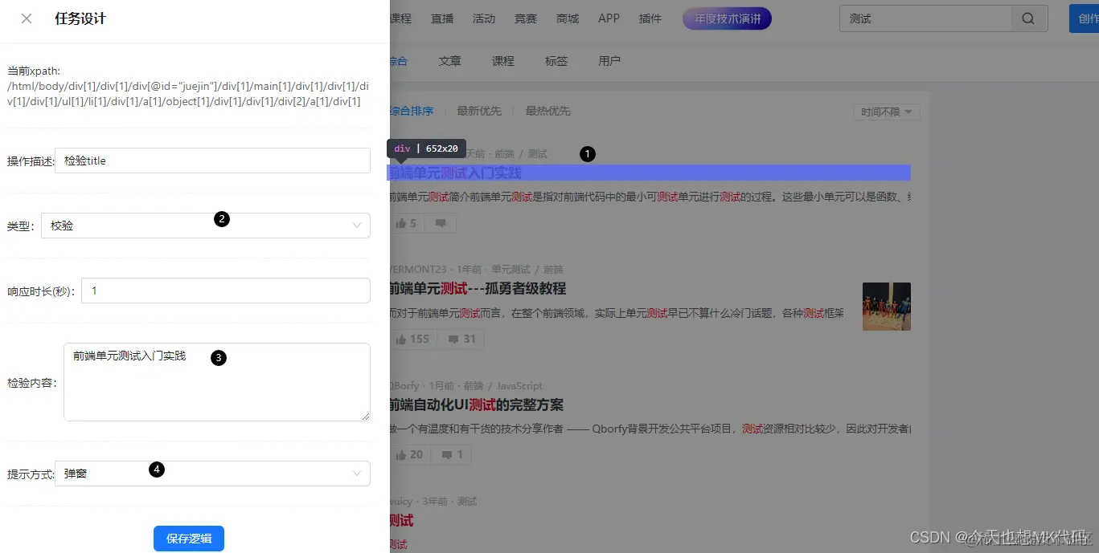1099x553 pixels.
Task: Click the thumbnail image beside 孤勇级教程
Action: [886, 306]
